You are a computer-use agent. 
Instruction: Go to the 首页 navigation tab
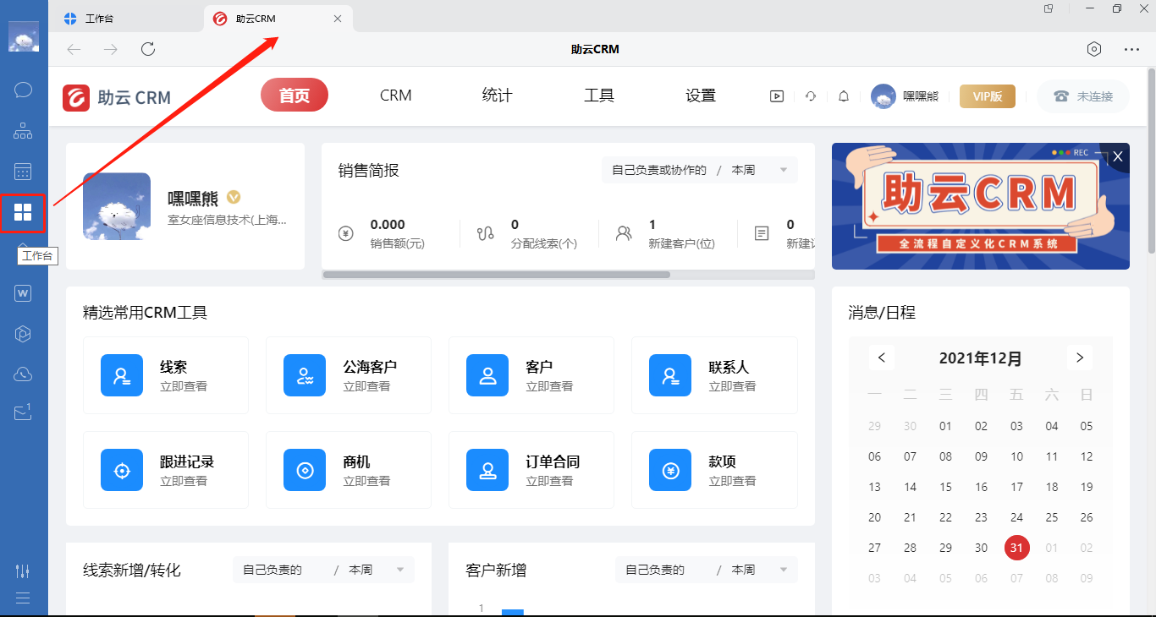pyautogui.click(x=295, y=96)
